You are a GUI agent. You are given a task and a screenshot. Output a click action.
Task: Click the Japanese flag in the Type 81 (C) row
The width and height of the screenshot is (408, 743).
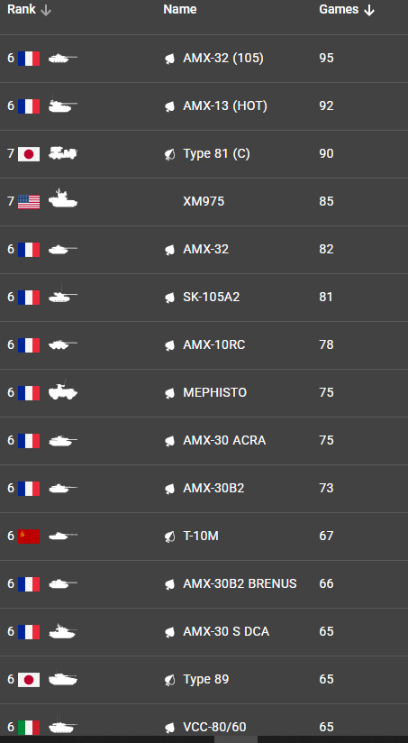point(29,154)
